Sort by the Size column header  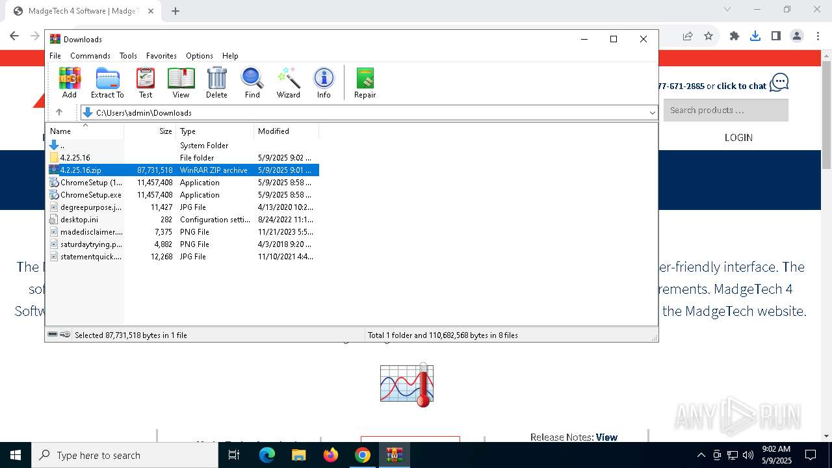click(150, 131)
